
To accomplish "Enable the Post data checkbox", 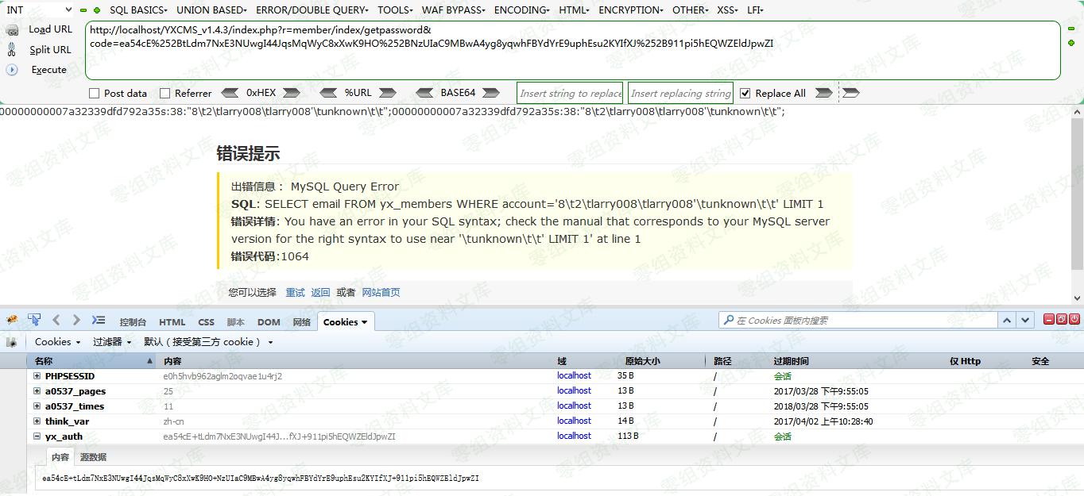I will click(x=95, y=94).
